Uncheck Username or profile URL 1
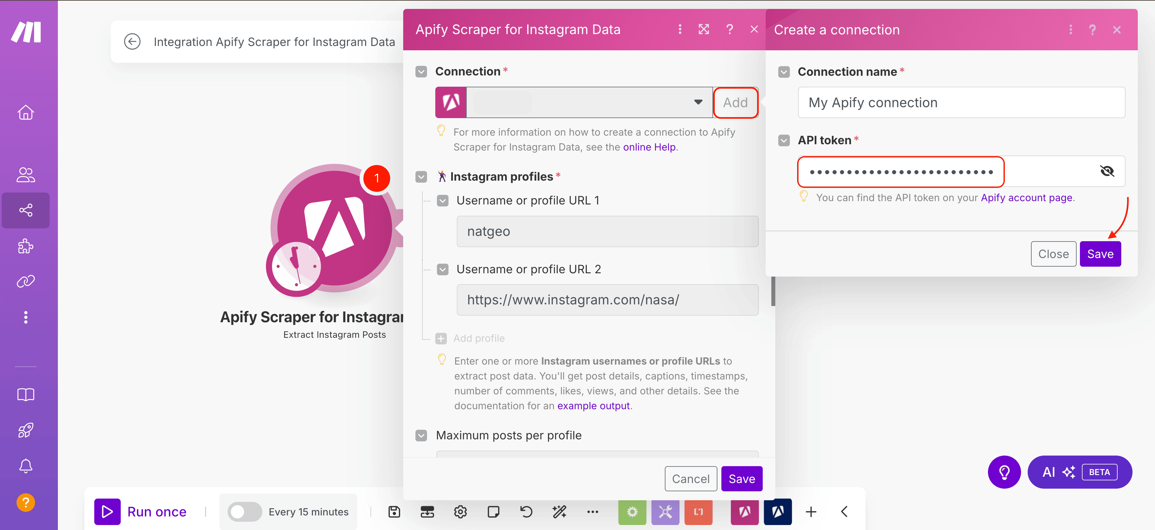This screenshot has width=1155, height=530. (443, 200)
